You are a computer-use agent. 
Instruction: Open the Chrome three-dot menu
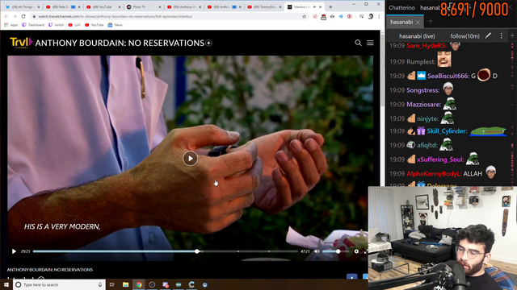coord(379,16)
